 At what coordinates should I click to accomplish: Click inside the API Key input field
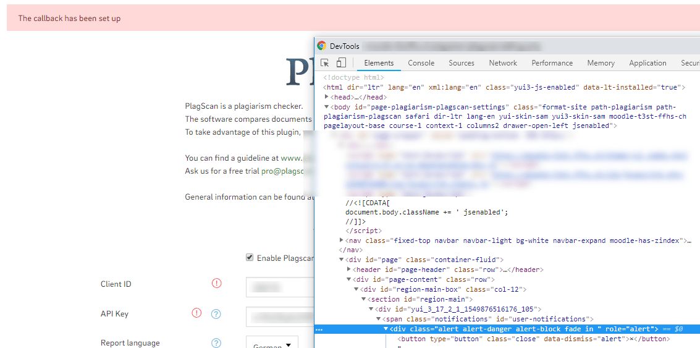280,316
